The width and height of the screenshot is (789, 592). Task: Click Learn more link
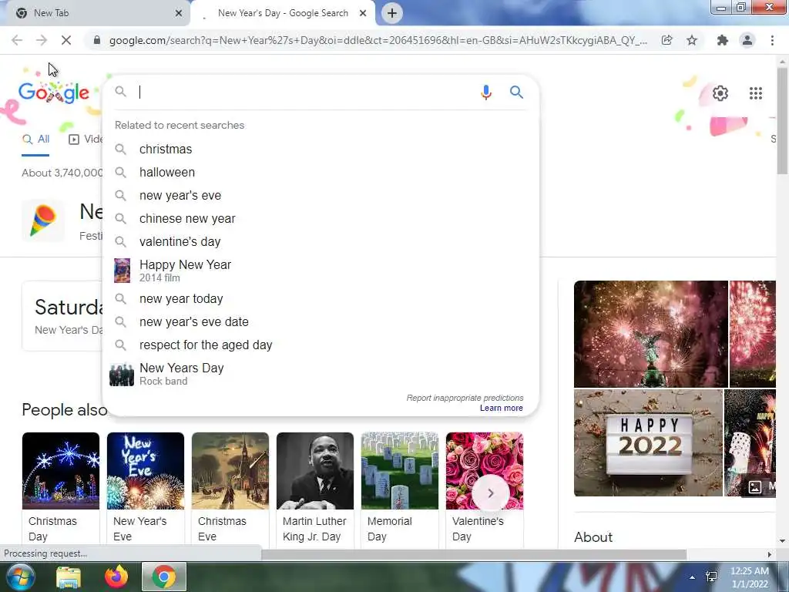[x=501, y=408]
